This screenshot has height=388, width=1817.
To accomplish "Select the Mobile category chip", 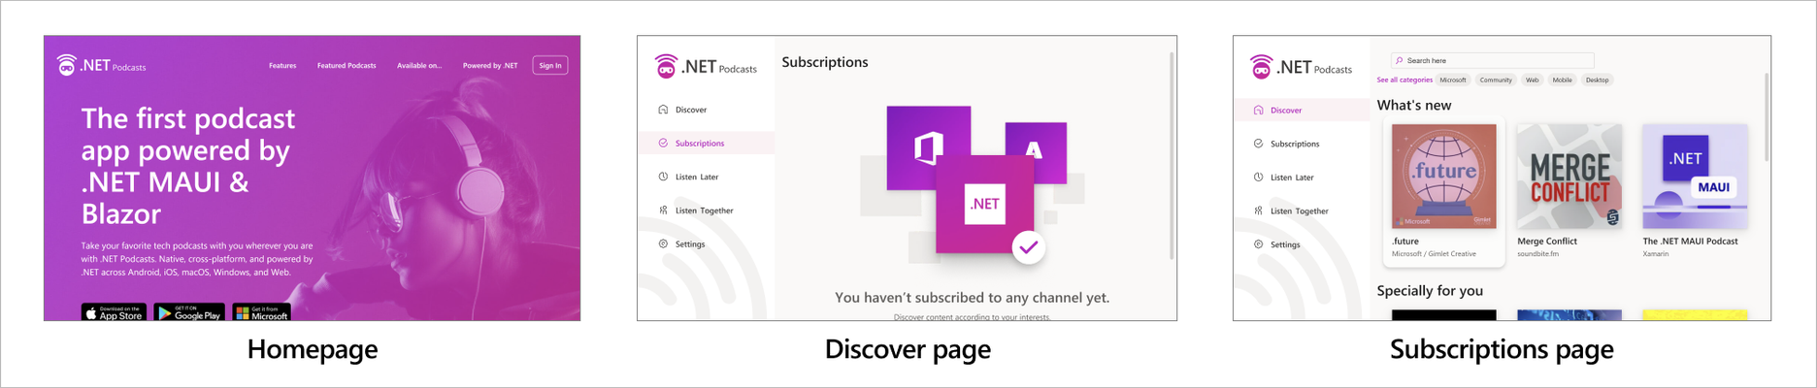I will coord(1562,80).
